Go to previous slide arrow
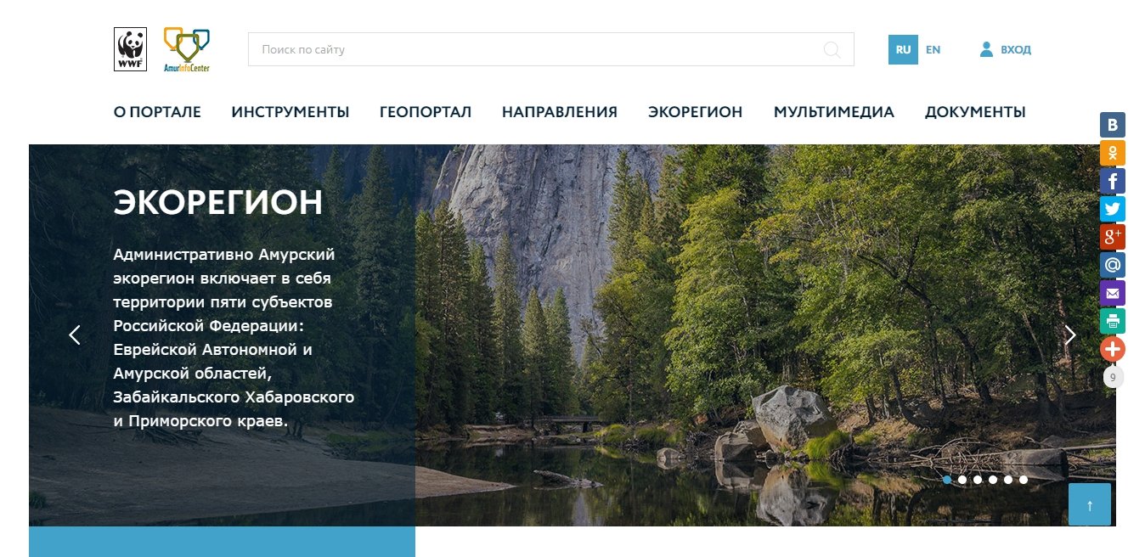1145x557 pixels. (75, 335)
